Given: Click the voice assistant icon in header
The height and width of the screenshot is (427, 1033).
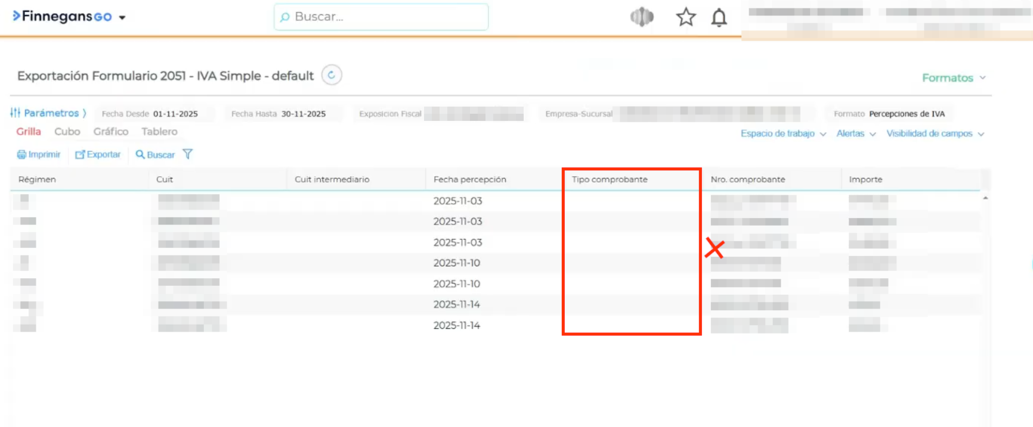Looking at the screenshot, I should coord(642,17).
